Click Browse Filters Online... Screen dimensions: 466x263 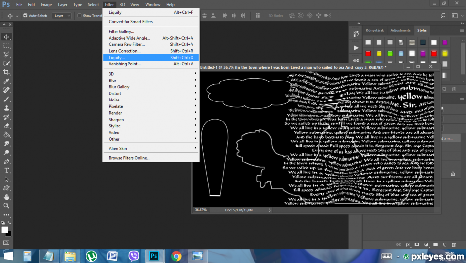[150, 158]
